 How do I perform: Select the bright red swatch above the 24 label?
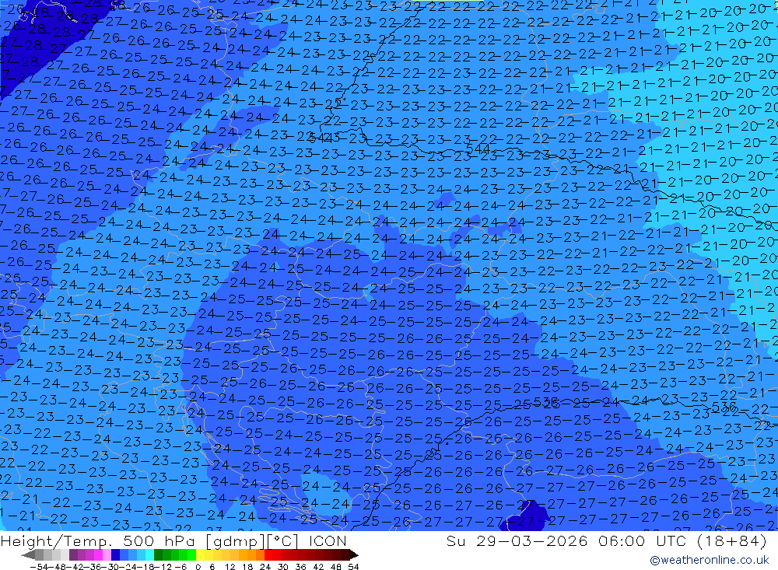pos(268,554)
